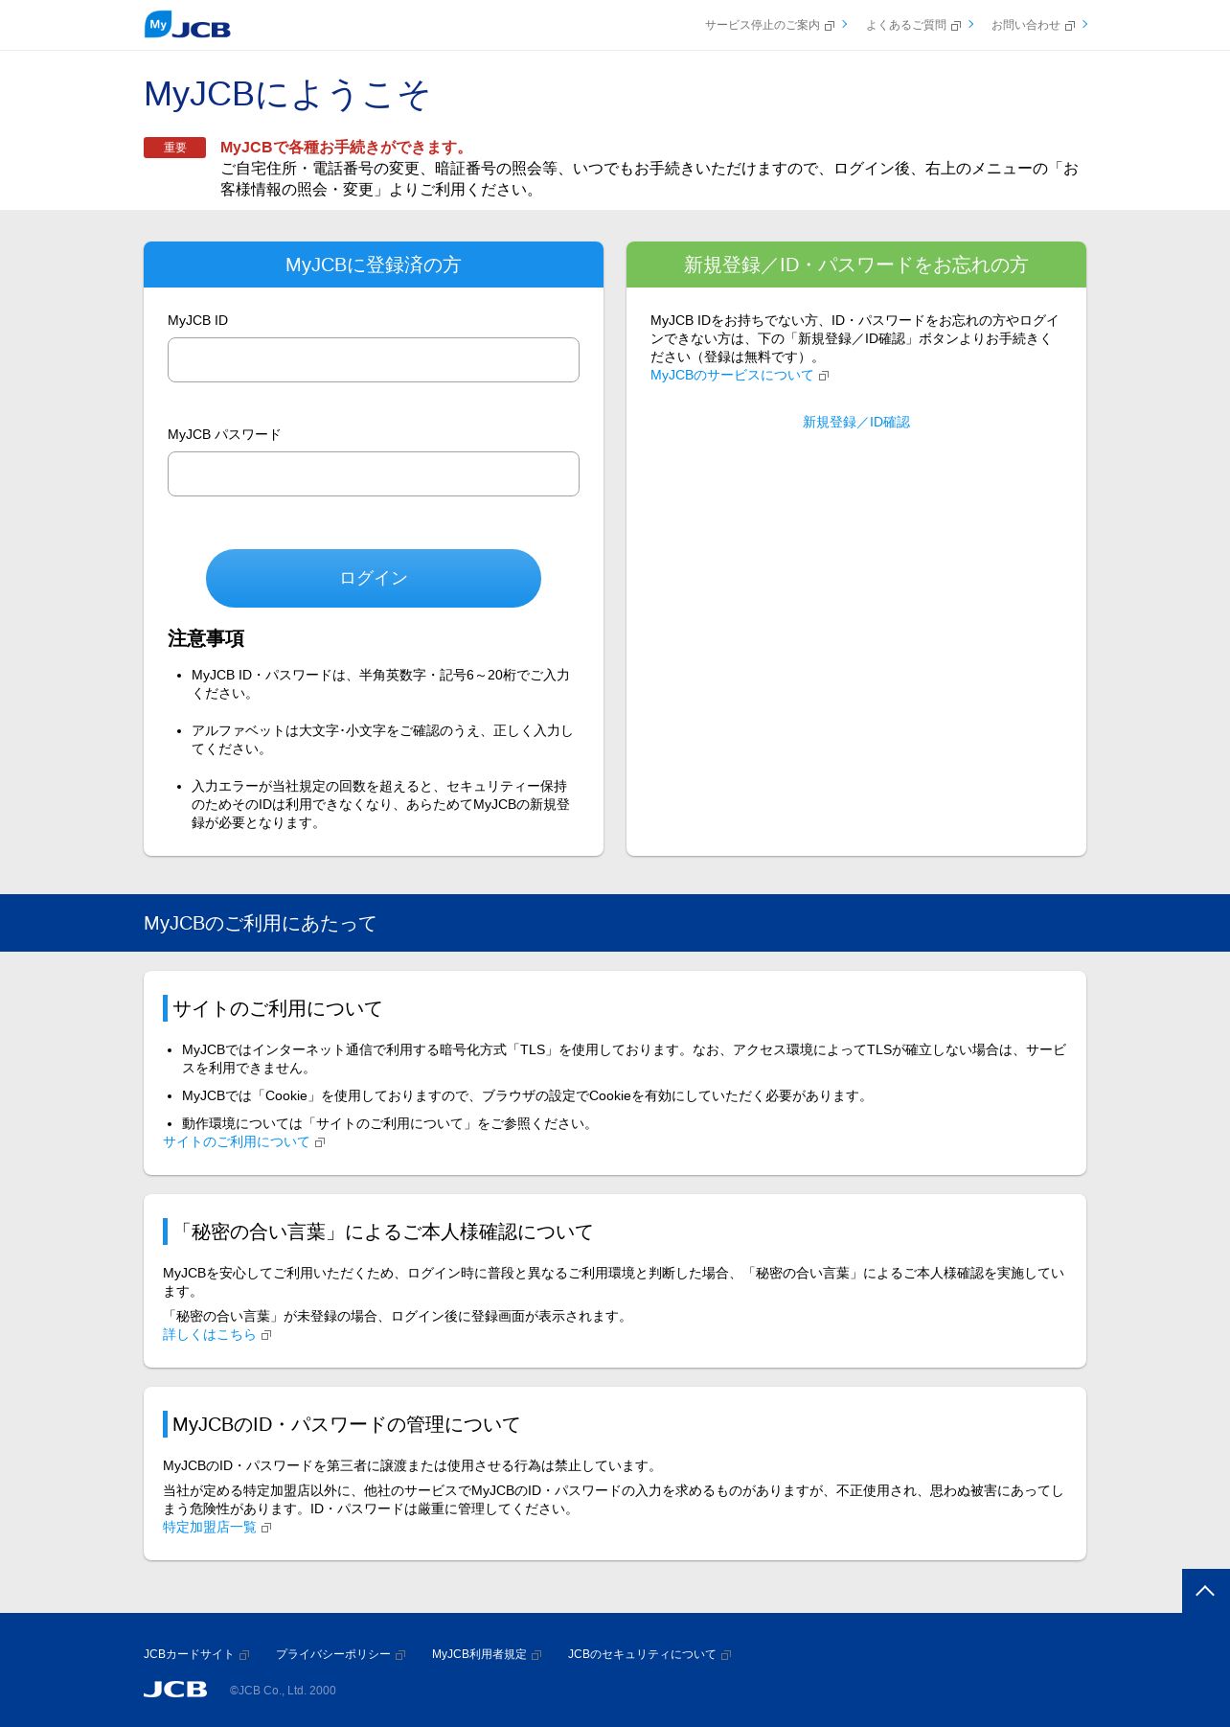1230x1727 pixels.
Task: Open the よくあるご質問 link
Action: click(905, 26)
